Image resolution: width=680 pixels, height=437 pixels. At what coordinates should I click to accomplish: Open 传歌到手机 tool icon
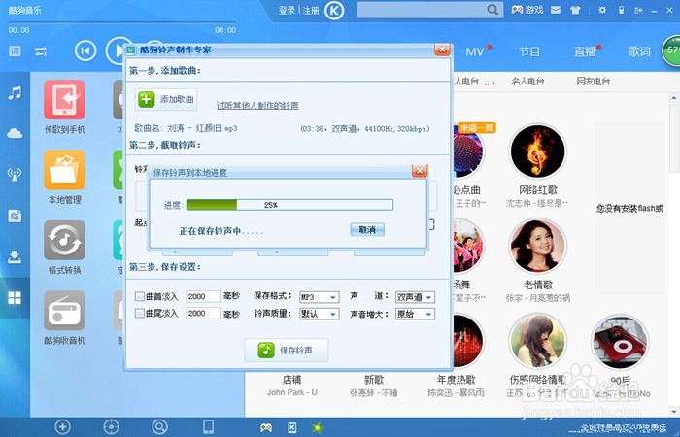64,100
